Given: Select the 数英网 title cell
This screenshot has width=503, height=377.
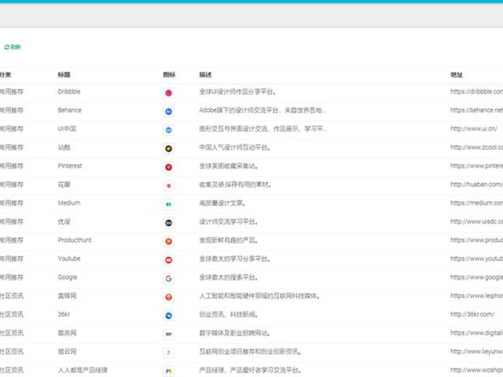Looking at the screenshot, I should click(67, 333).
